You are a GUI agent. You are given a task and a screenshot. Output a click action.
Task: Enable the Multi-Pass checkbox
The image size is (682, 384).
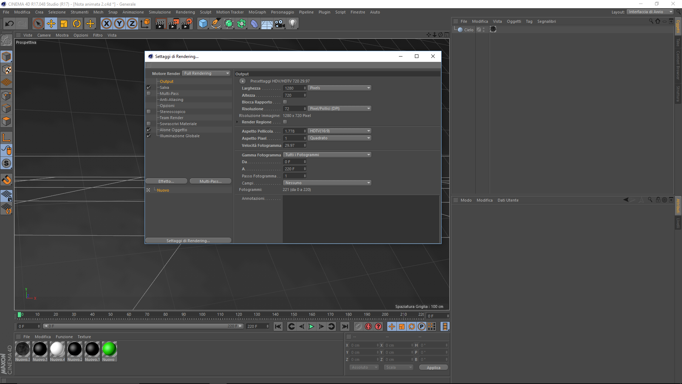point(149,94)
